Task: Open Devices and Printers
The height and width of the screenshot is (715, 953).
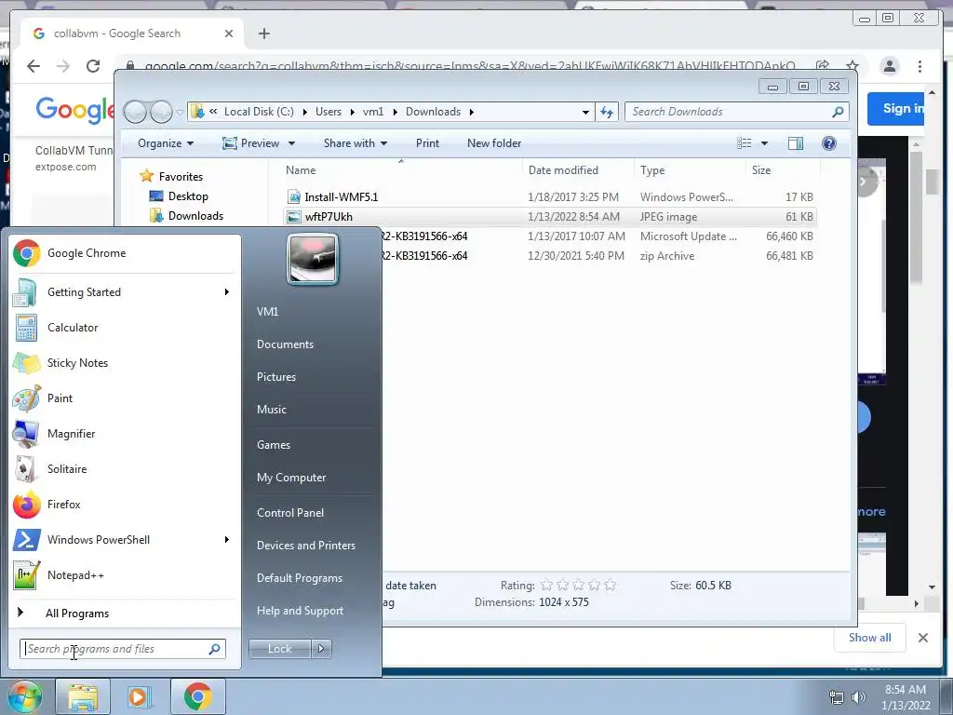Action: [305, 546]
